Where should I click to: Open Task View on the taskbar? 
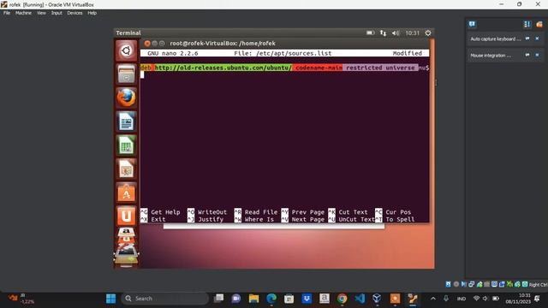[219, 299]
